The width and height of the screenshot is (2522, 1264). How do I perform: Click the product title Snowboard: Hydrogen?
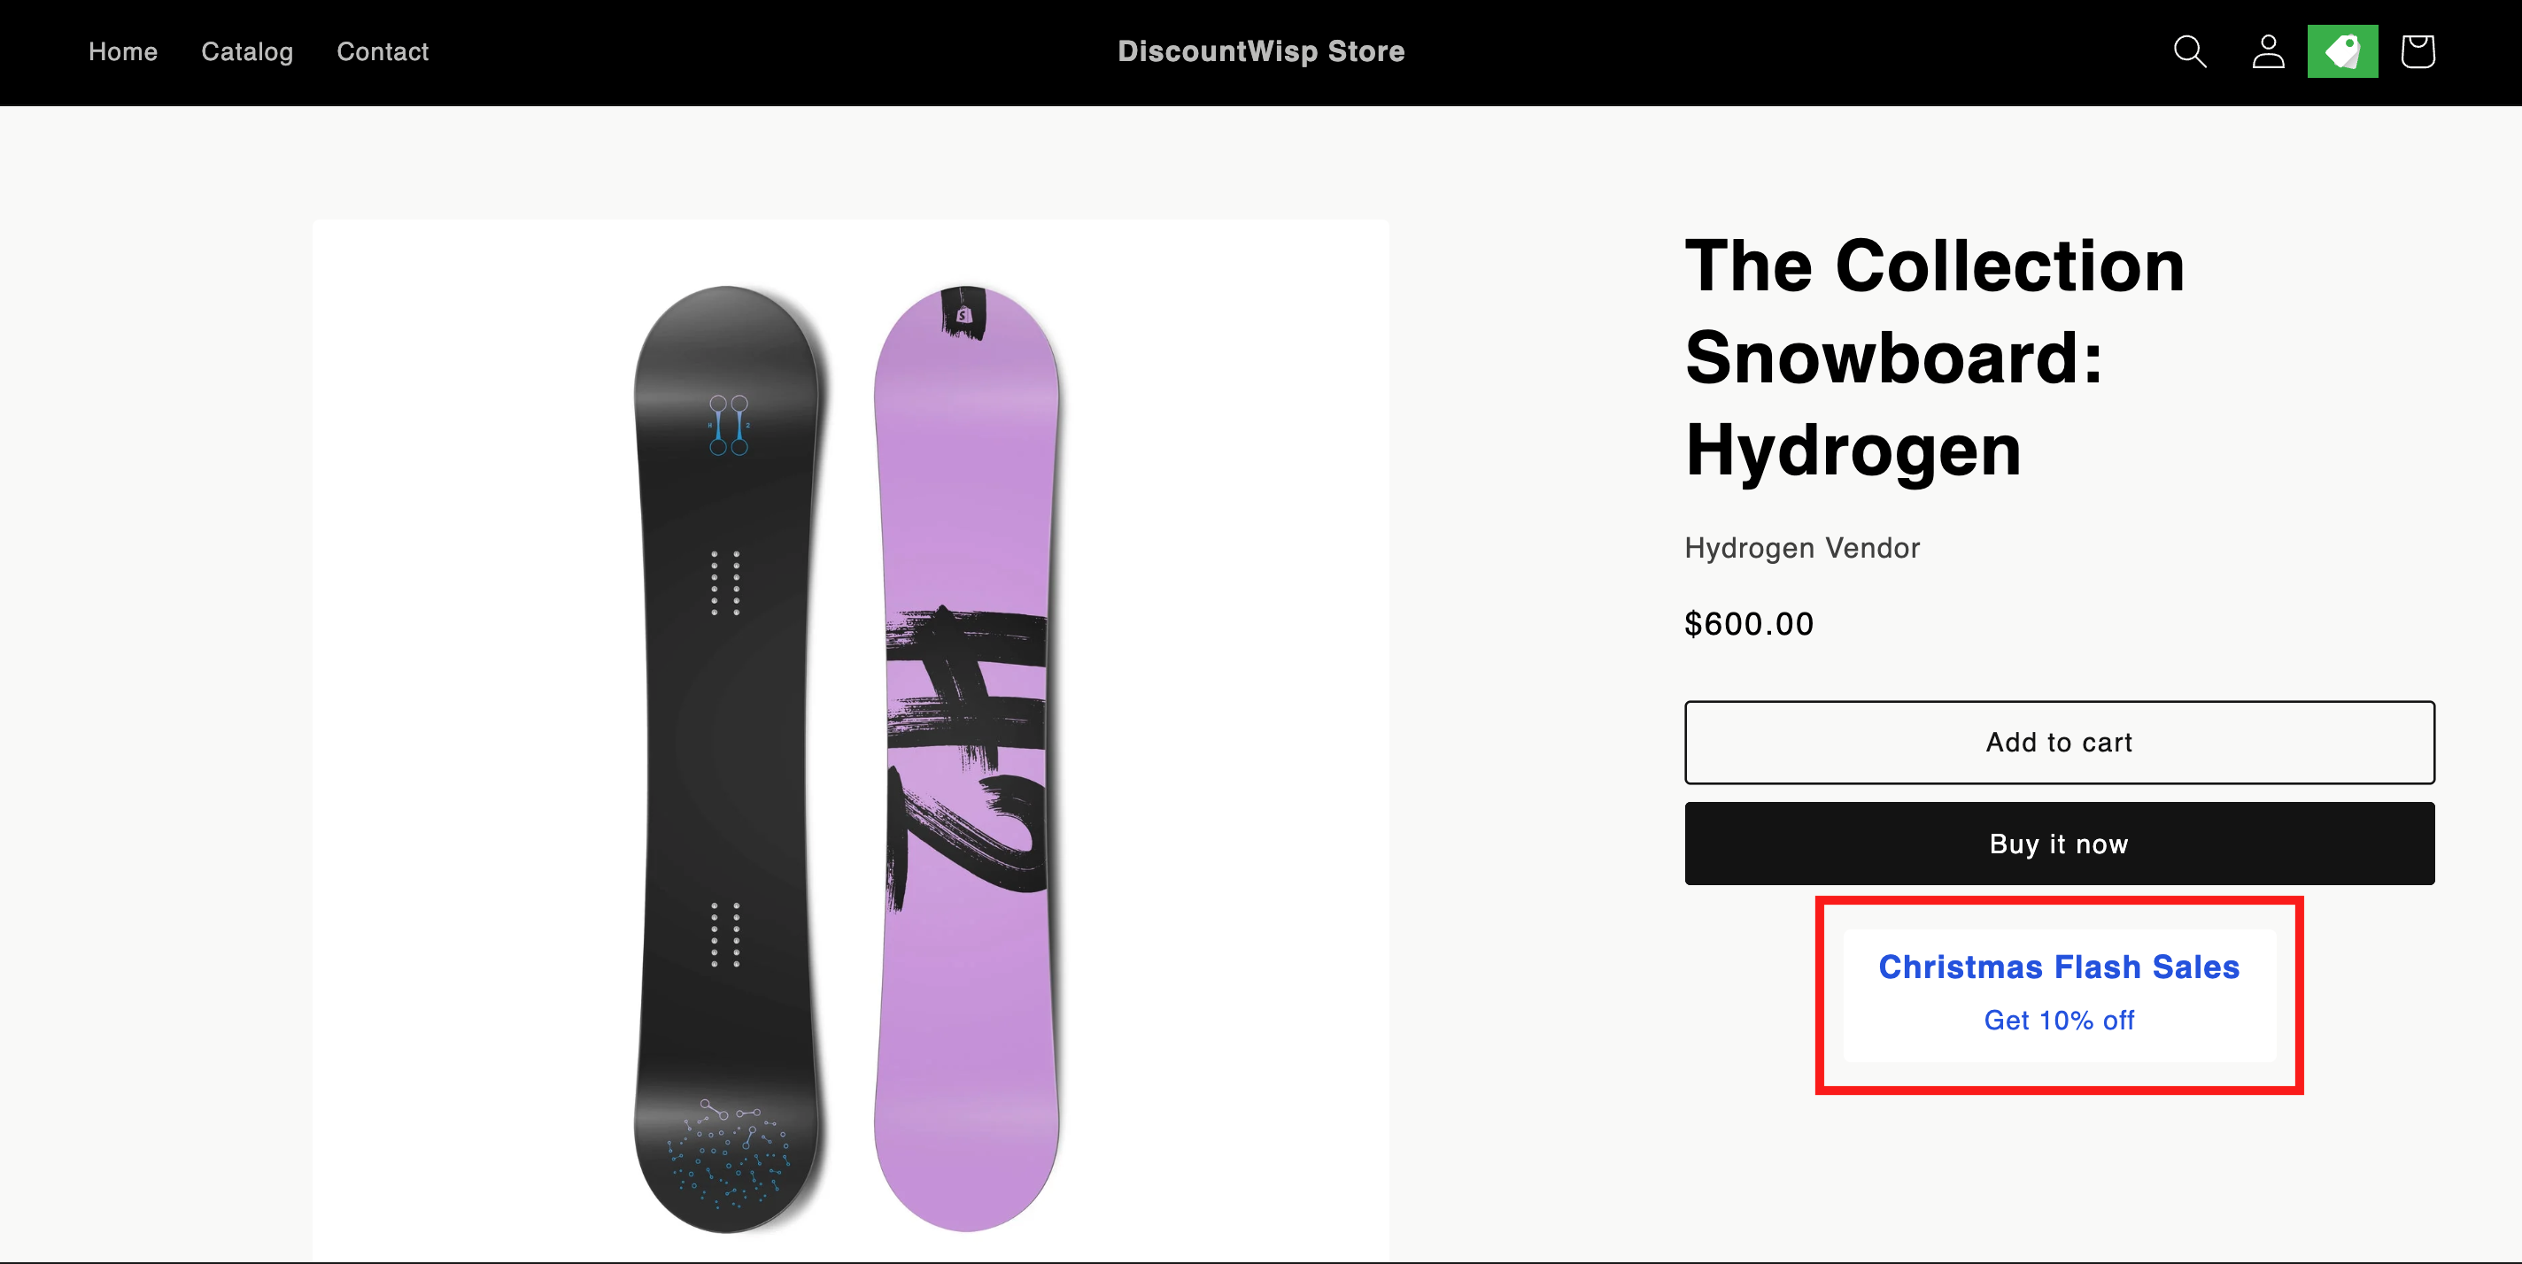click(x=1934, y=357)
